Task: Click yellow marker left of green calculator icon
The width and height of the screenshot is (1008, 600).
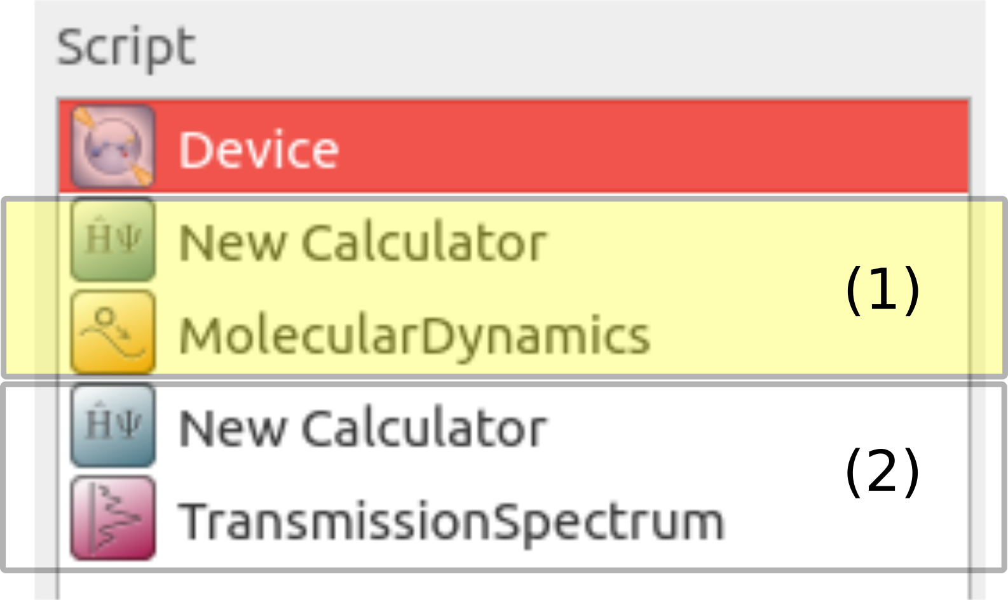Action: [x=19, y=287]
